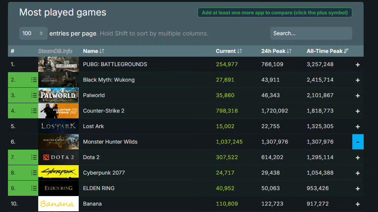Click plus icon for Palworld row
Image resolution: width=378 pixels, height=212 pixels.
(x=358, y=96)
